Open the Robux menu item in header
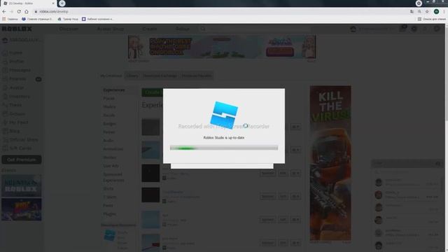The image size is (448, 252). 182,29
